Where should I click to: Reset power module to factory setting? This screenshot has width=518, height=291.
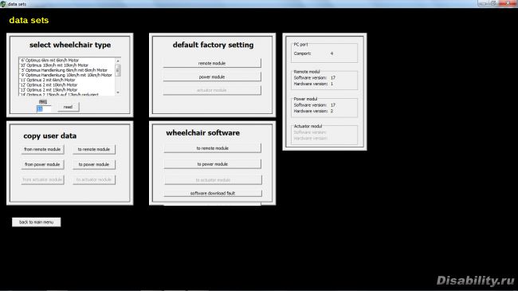point(212,77)
